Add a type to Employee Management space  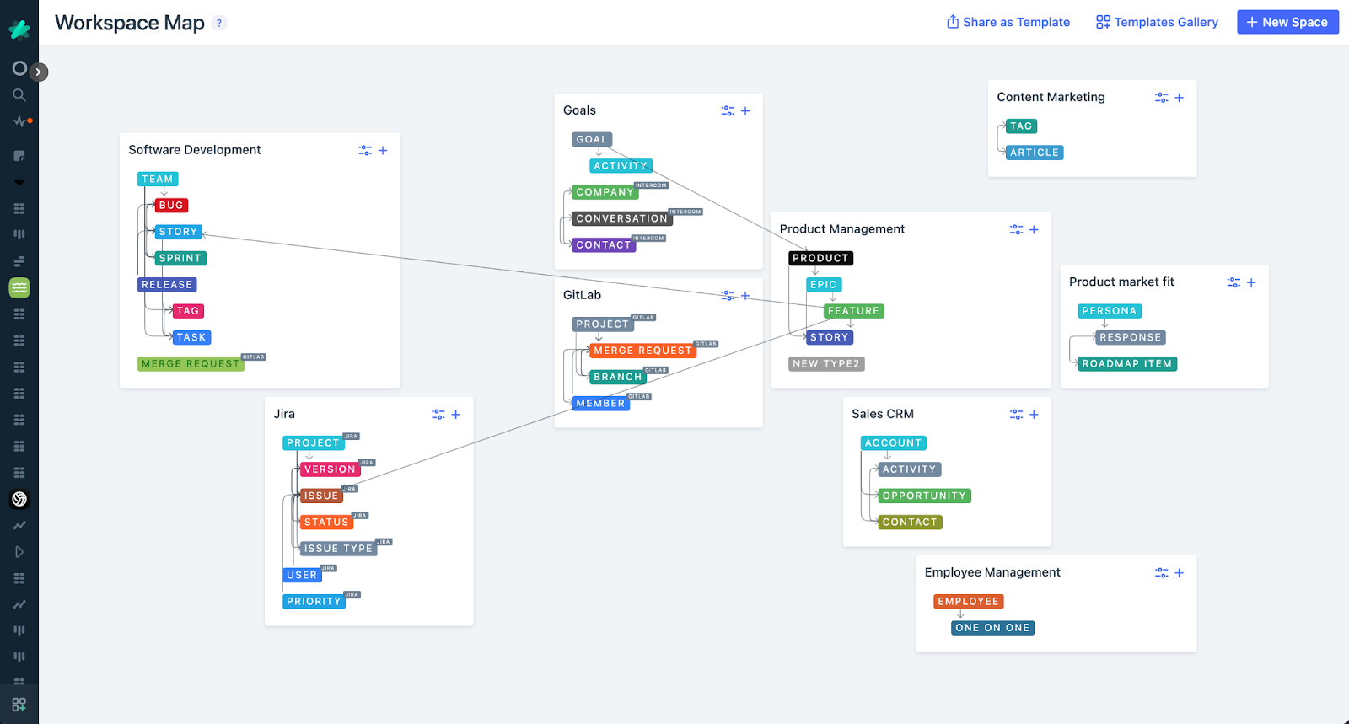pyautogui.click(x=1180, y=573)
